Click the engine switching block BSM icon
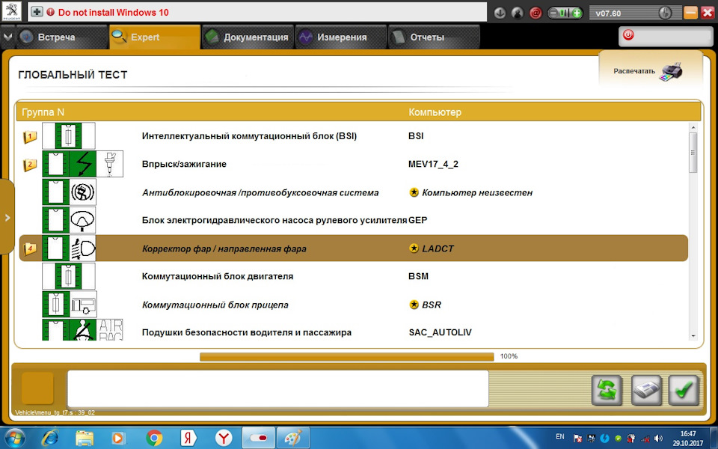Viewport: 718px width, 449px height. (69, 276)
